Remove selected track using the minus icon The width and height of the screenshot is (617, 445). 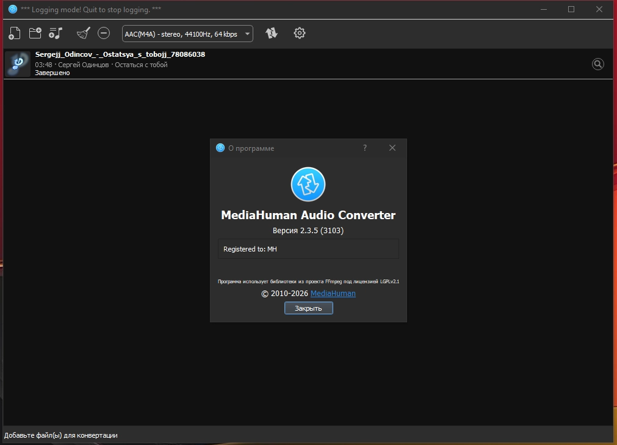pos(104,34)
